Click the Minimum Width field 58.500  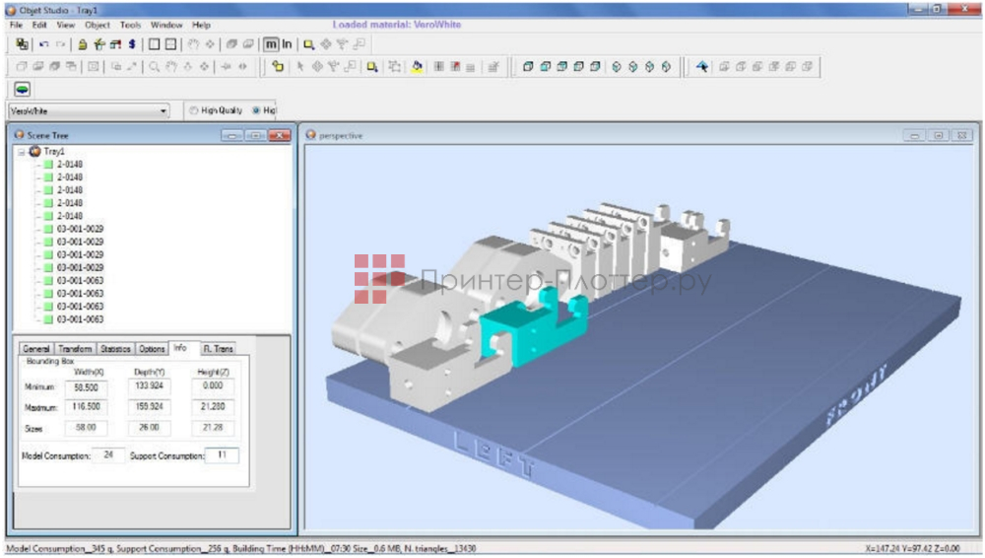(x=86, y=387)
